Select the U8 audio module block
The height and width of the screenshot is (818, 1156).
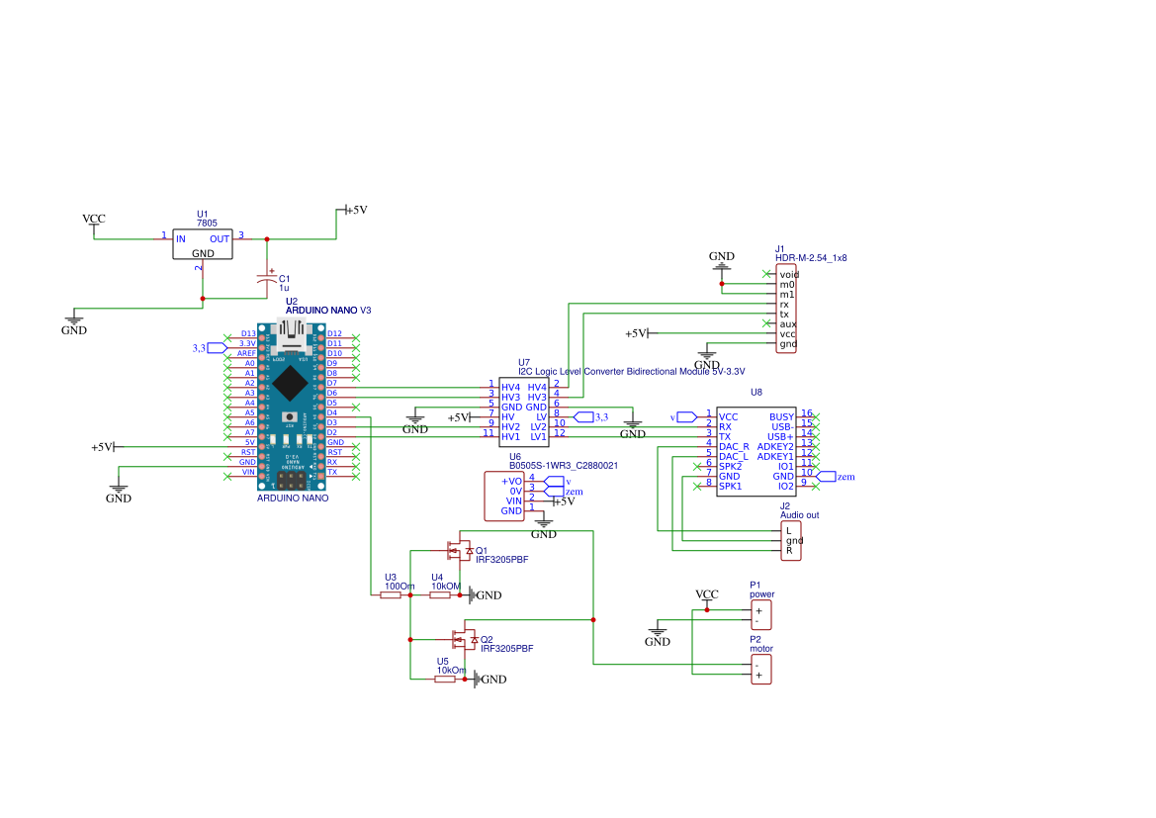coord(756,451)
